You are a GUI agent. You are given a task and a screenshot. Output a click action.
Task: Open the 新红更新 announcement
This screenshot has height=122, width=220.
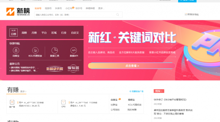tap(24, 70)
